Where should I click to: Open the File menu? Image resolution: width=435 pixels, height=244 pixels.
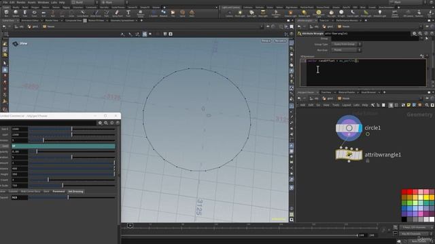[5, 2]
